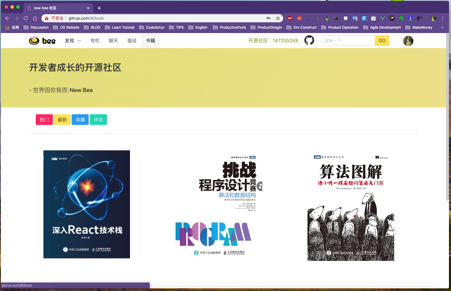
Task: Bookmark this page with the star
Action: coord(278,18)
